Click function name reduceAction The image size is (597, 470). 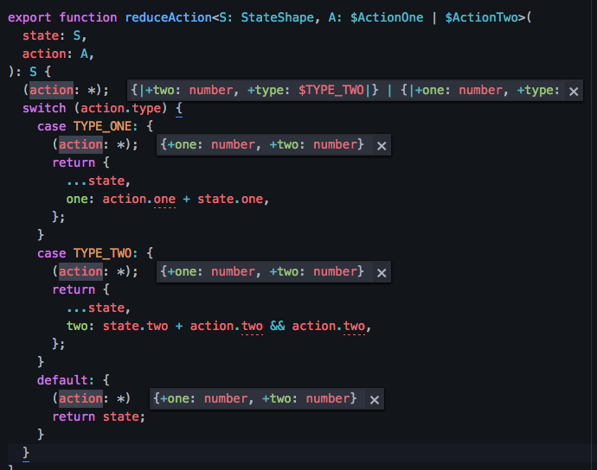tap(169, 17)
